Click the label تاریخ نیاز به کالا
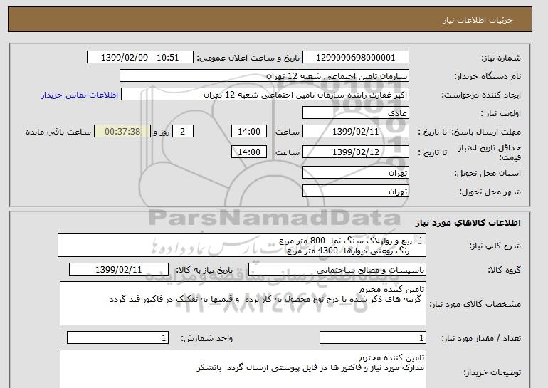The image size is (548, 388). pyautogui.click(x=204, y=270)
